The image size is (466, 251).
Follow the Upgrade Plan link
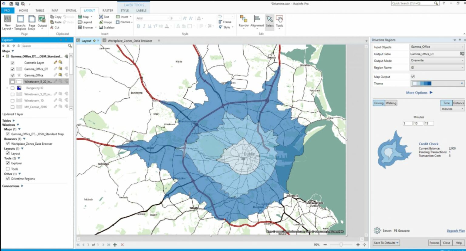click(x=455, y=231)
